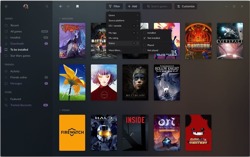Screen dimensions: 250x157
Task: Open the Super Meat Boy cover
Action: coord(198,133)
